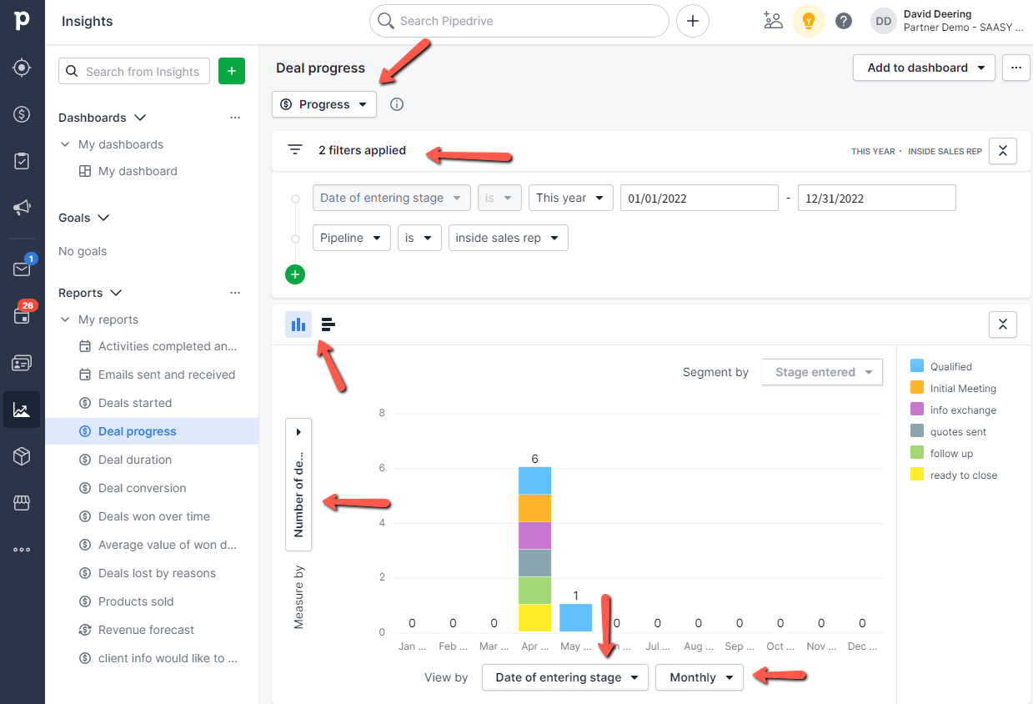Viewport: 1033px width, 704px height.
Task: Open the Measure by Number of deals selector
Action: point(298,485)
